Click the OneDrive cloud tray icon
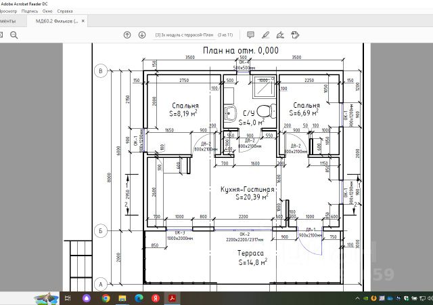The width and height of the screenshot is (433, 305). pos(390,298)
